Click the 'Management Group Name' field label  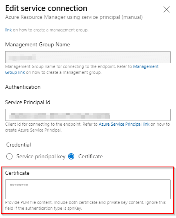click(x=38, y=45)
